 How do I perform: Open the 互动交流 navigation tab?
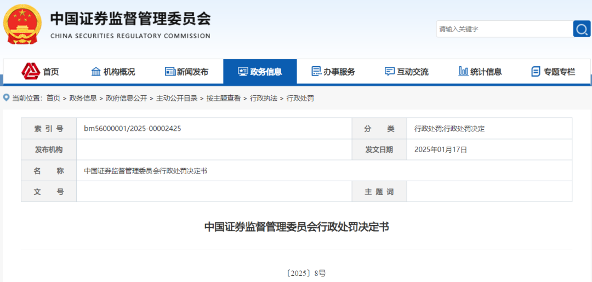407,71
